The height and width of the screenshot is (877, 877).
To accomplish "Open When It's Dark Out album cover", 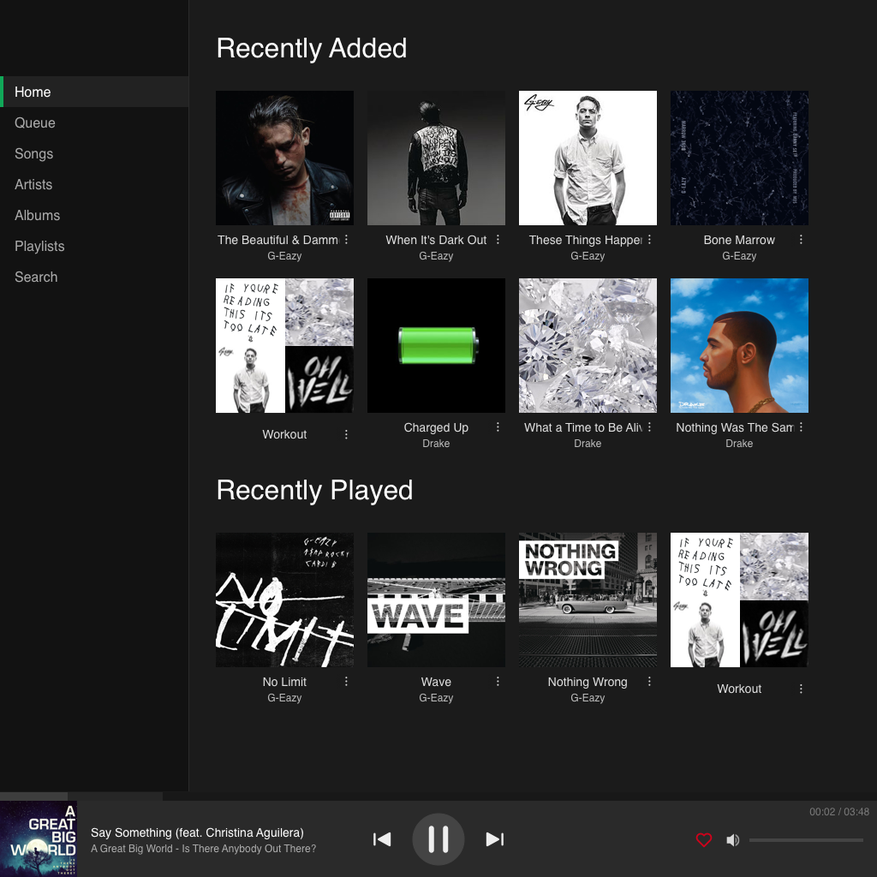I will coord(436,158).
